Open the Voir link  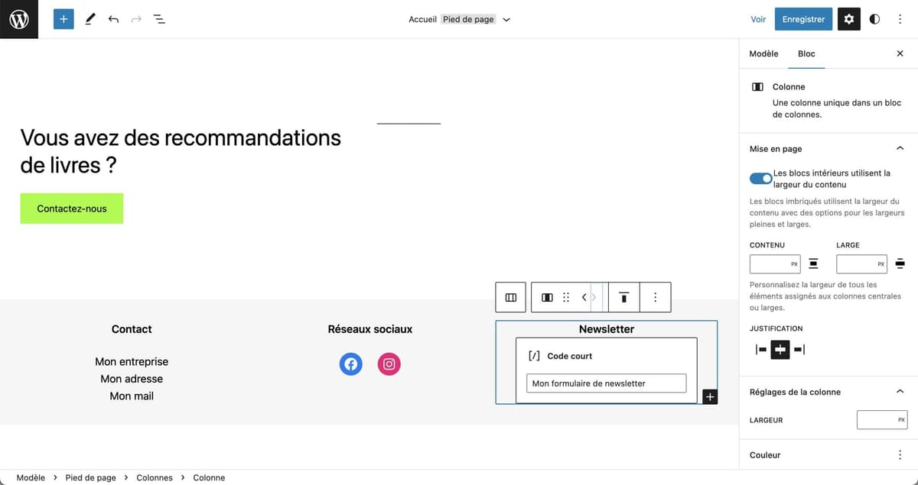(x=757, y=18)
